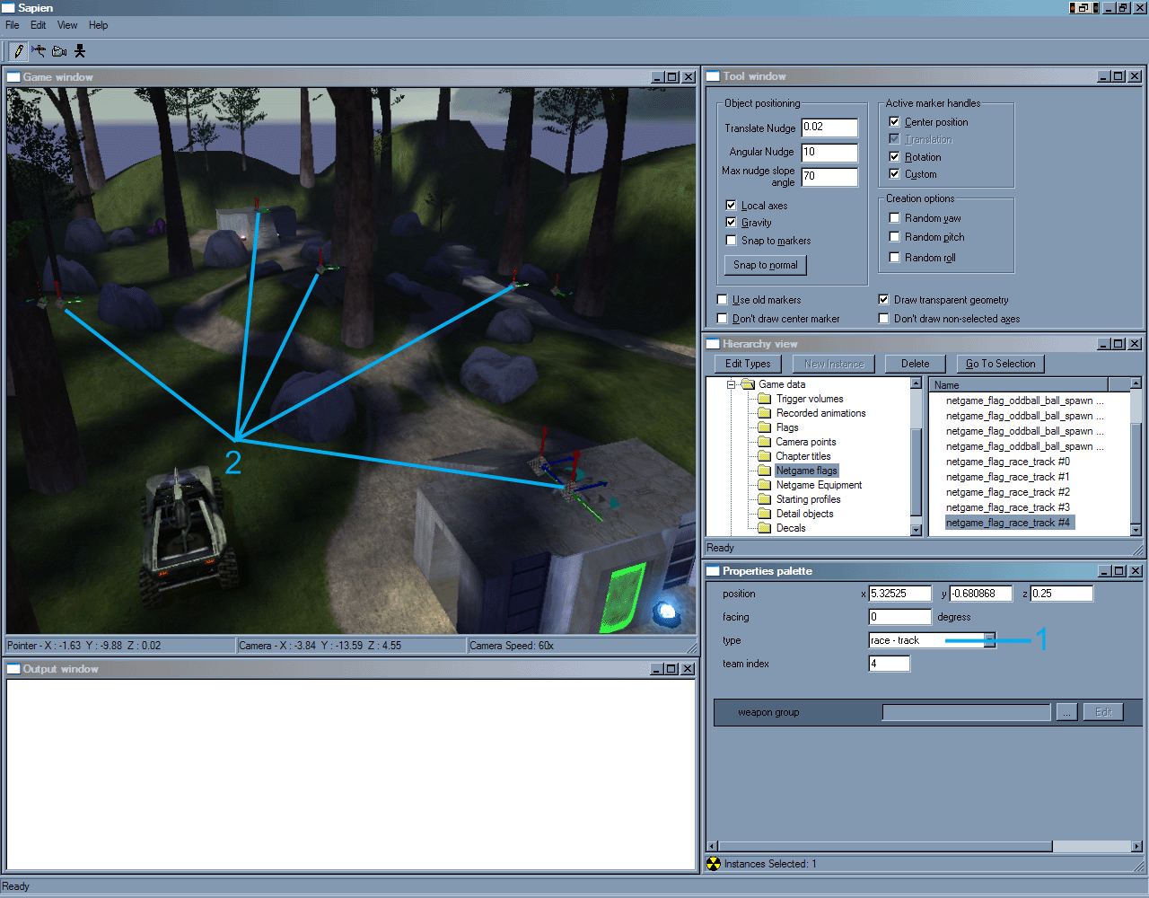Screen dimensions: 1149x898
Task: Select the pencil edit tool in toolbar
Action: click(19, 51)
